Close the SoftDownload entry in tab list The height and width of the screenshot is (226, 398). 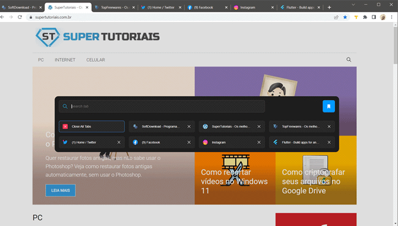[x=189, y=126]
